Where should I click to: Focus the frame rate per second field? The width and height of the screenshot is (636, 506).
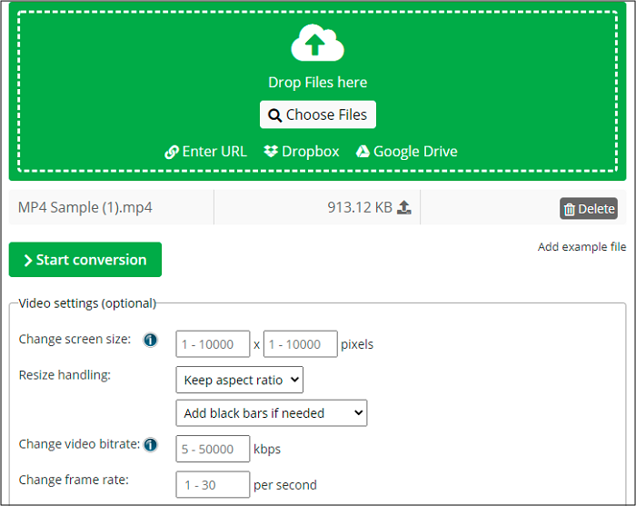coord(213,484)
